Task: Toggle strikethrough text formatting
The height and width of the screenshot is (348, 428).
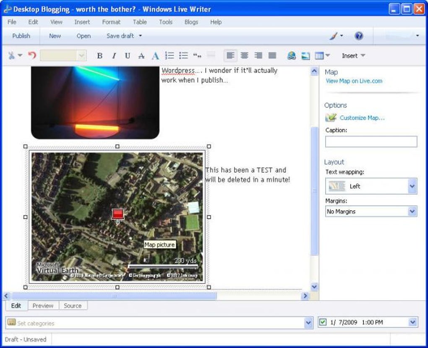Action: click(141, 56)
